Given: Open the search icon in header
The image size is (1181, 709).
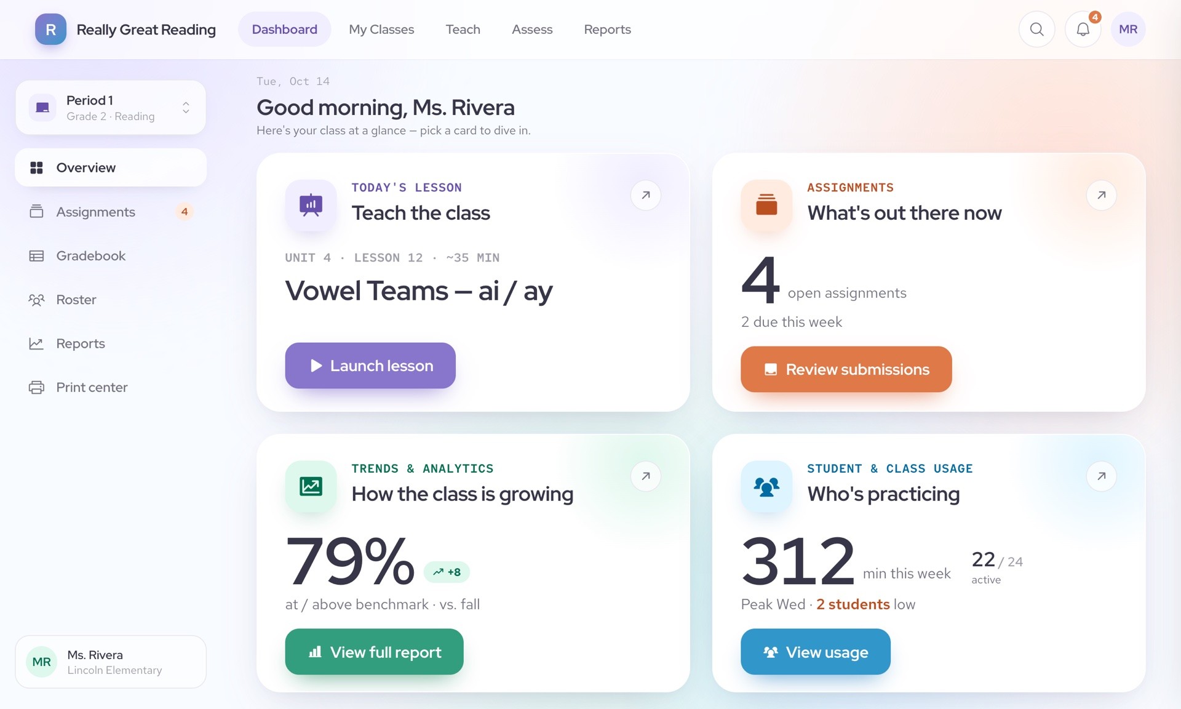Looking at the screenshot, I should [x=1036, y=30].
